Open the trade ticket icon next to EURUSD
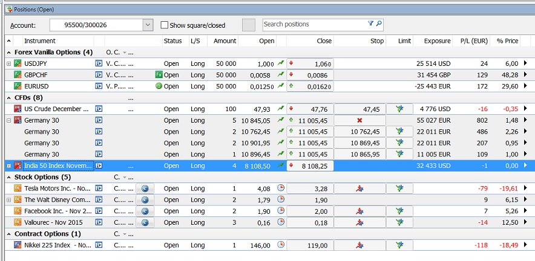 [x=99, y=86]
